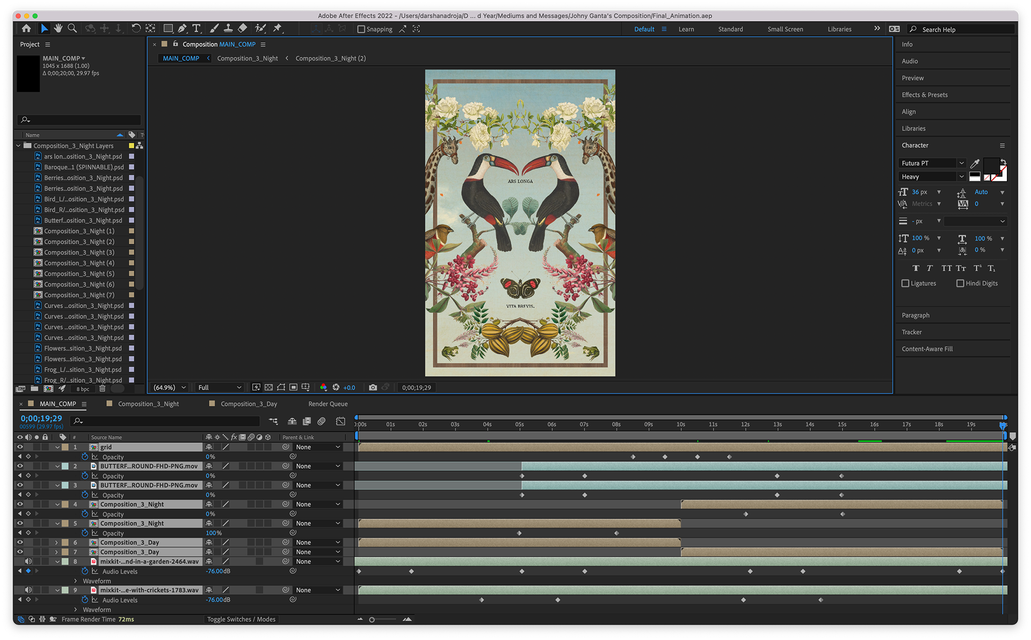This screenshot has height=640, width=1031.
Task: Open the Full resolution dropdown
Action: 220,387
